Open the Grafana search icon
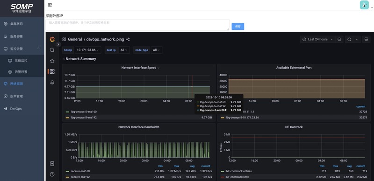The height and width of the screenshot is (181, 374). click(52, 50)
